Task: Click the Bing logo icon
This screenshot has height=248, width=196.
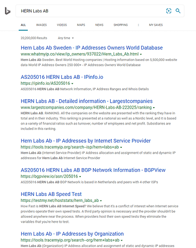Action: [x=7, y=11]
